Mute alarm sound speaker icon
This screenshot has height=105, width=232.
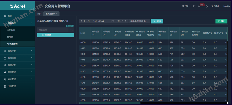[194, 6]
